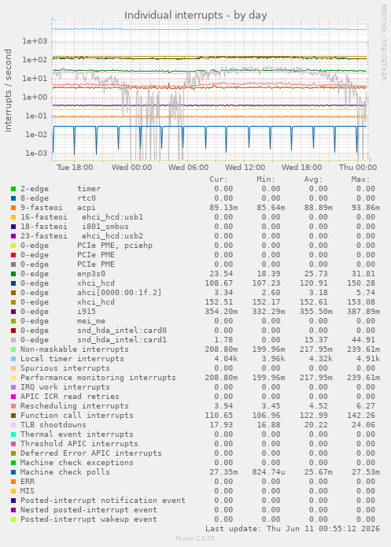The width and height of the screenshot is (391, 547).
Task: Click the salmon Rescheduling interrupts swatch
Action: (x=13, y=406)
